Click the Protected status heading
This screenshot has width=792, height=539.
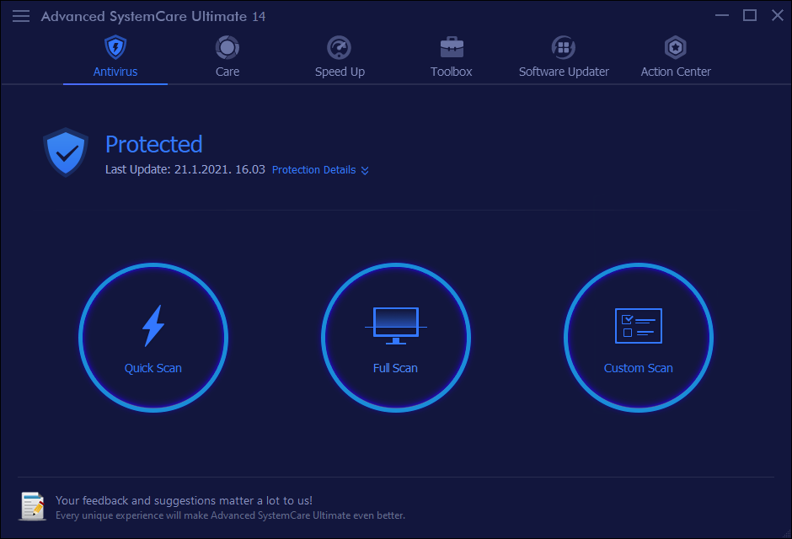[154, 144]
